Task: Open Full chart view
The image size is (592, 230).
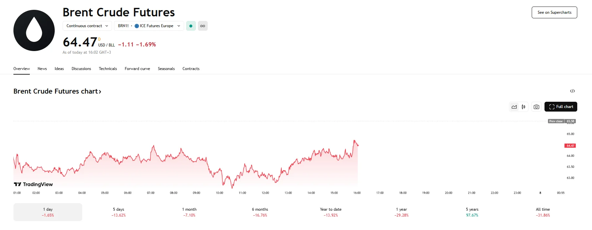Action: (561, 107)
